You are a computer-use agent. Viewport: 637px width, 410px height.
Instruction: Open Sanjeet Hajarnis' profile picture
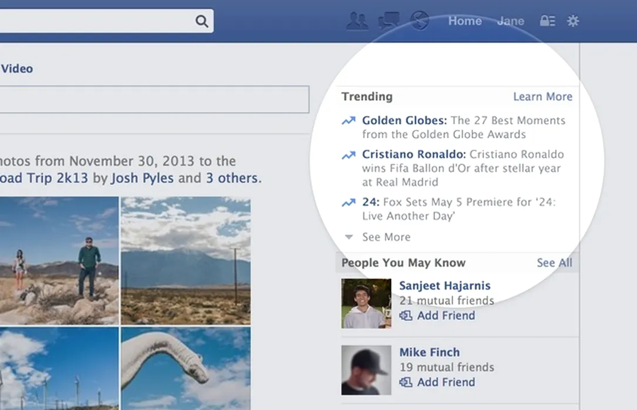tap(366, 303)
